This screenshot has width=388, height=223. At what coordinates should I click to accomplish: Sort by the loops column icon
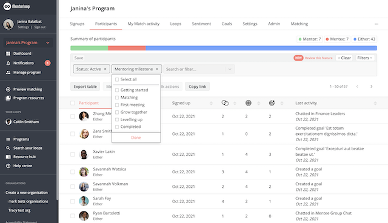click(225, 103)
